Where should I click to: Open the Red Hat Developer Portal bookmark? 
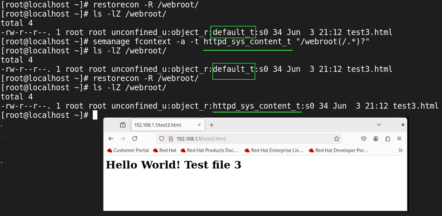339,150
